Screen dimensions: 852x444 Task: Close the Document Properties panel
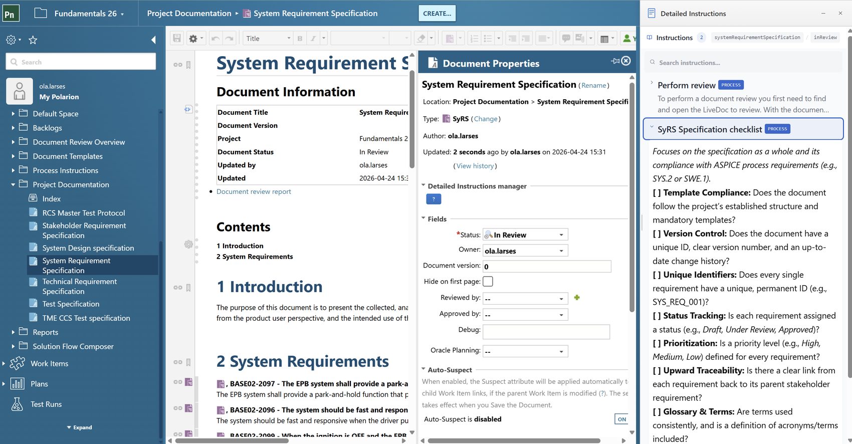(626, 61)
